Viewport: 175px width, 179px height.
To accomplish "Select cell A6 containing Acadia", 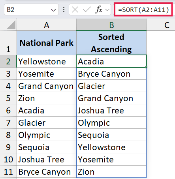I will click(47, 110).
